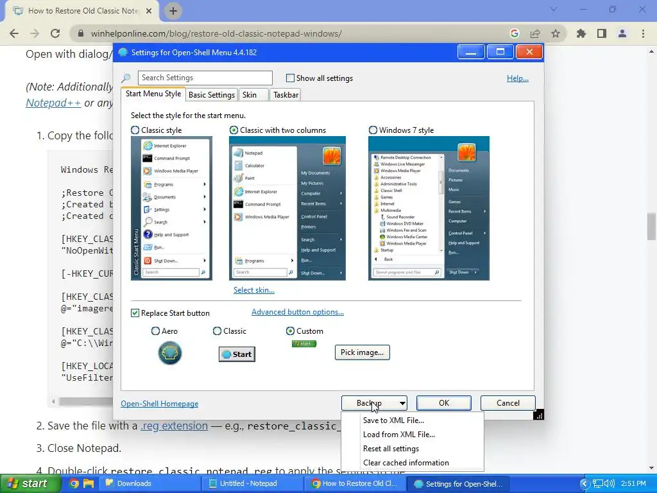Open the Skin tab

[254, 95]
